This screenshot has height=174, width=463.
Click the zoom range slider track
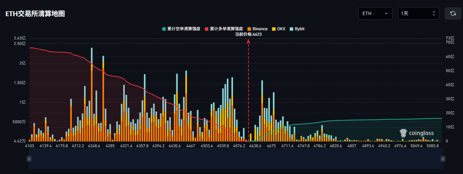236,159
